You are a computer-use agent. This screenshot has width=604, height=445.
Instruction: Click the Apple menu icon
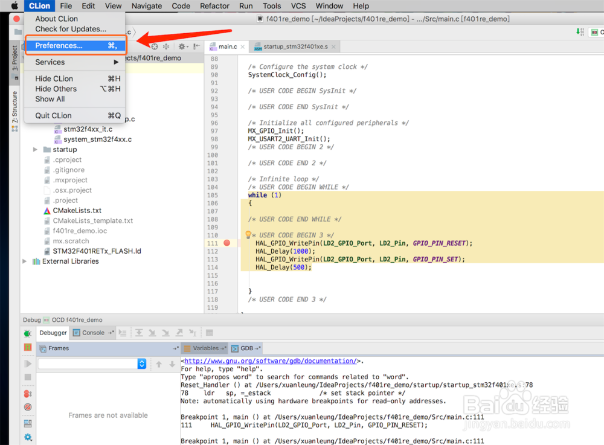pos(14,6)
